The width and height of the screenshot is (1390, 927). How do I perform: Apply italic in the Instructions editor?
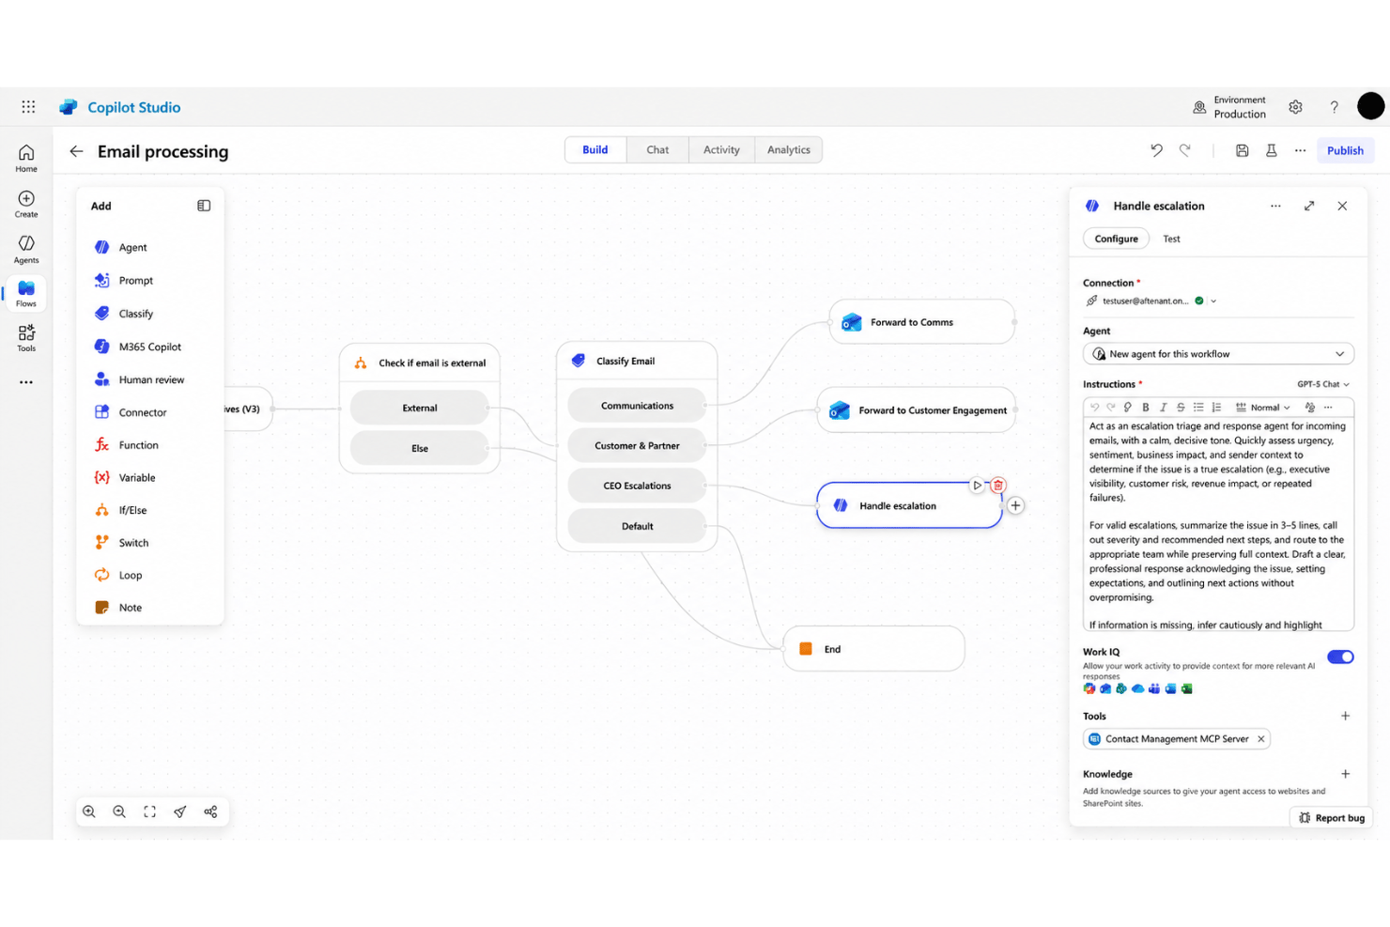click(x=1163, y=408)
